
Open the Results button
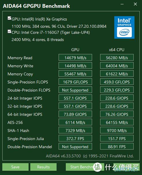point(43,167)
